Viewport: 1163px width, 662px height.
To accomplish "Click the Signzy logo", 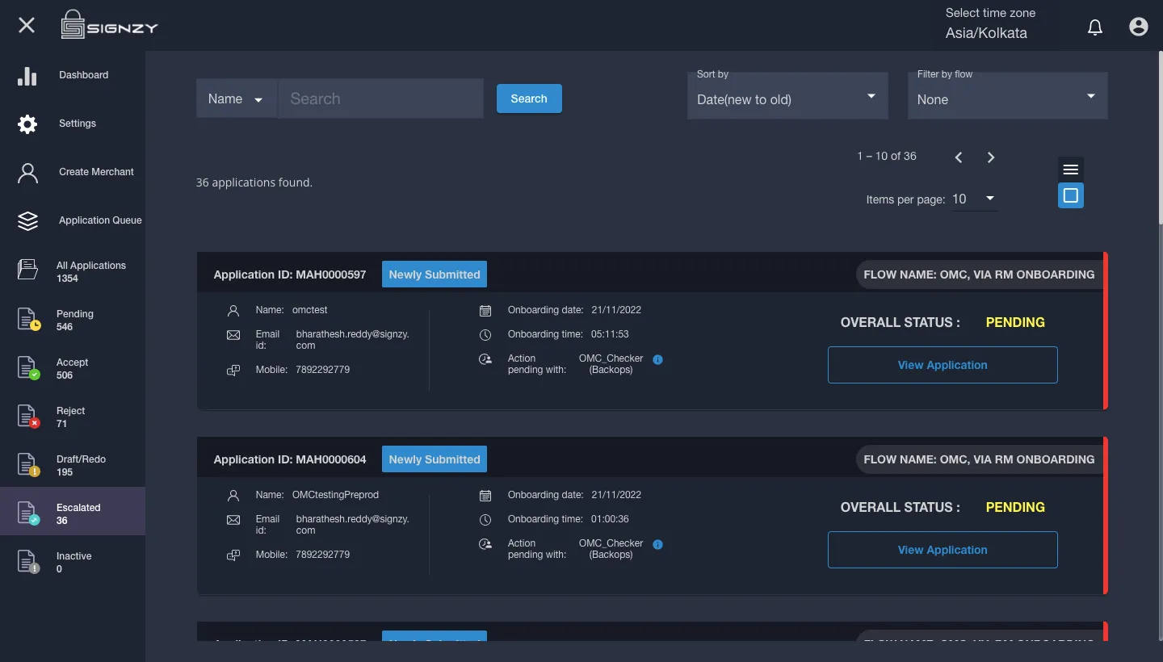I will (109, 25).
